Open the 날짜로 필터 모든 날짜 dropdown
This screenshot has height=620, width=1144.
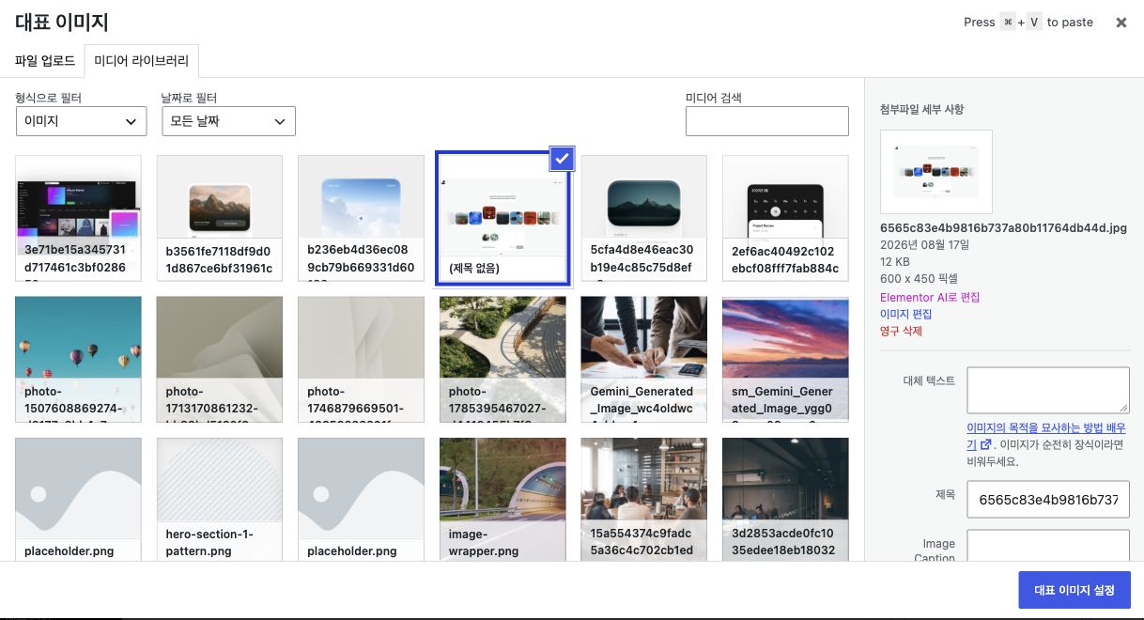228,121
